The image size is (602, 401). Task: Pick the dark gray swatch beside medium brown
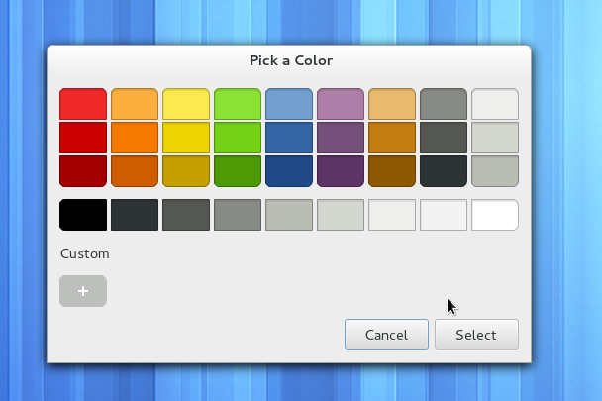[443, 138]
